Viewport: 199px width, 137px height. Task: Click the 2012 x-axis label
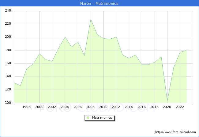click(116, 107)
